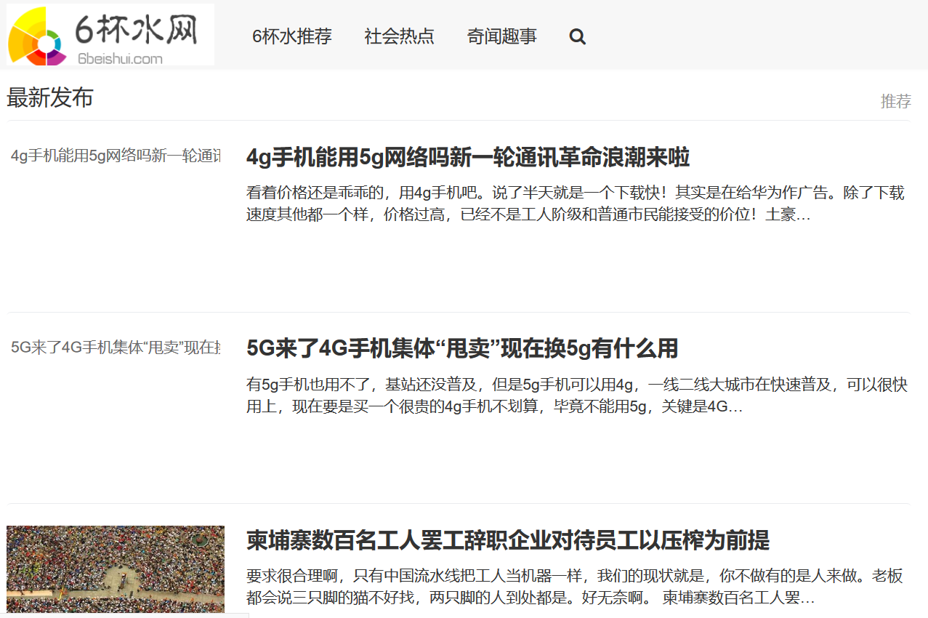This screenshot has height=618, width=928.
Task: Click the 6杯水网 site logo
Action: tap(110, 34)
